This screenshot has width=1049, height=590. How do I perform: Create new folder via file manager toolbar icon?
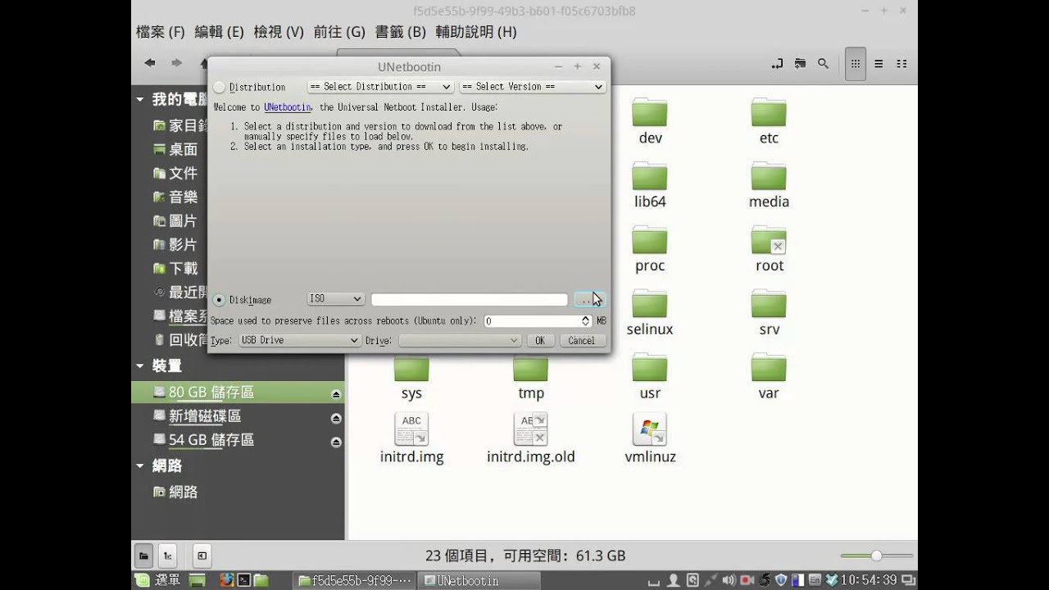coord(800,64)
